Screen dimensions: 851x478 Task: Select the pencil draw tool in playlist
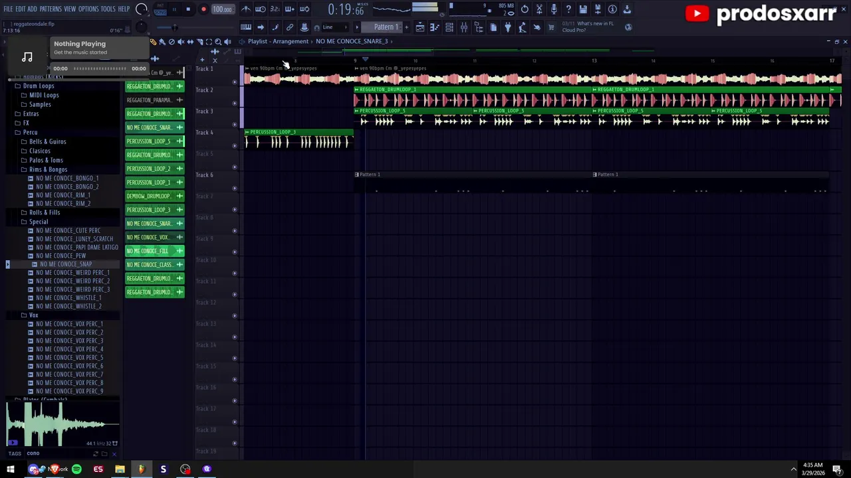153,42
